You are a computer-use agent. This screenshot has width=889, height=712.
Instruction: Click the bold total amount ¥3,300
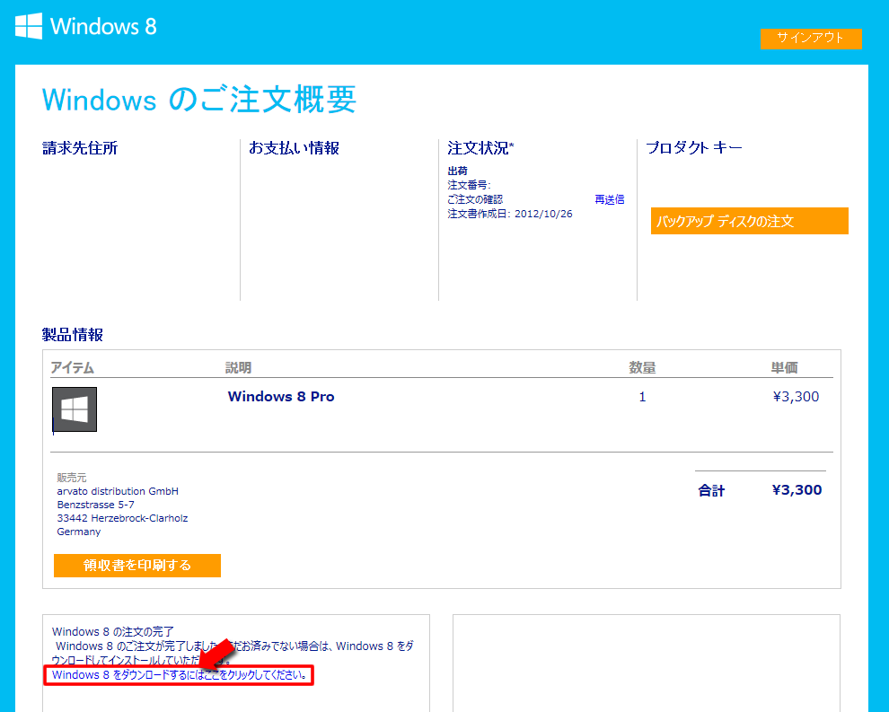(797, 490)
